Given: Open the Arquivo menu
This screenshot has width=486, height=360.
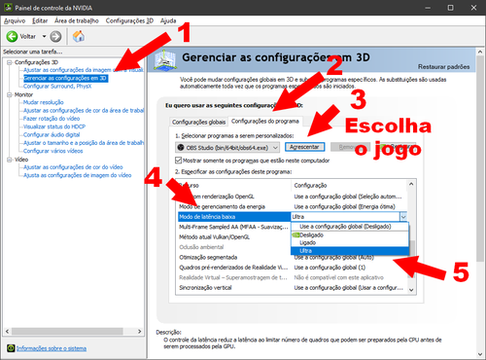Looking at the screenshot, I should [x=15, y=20].
